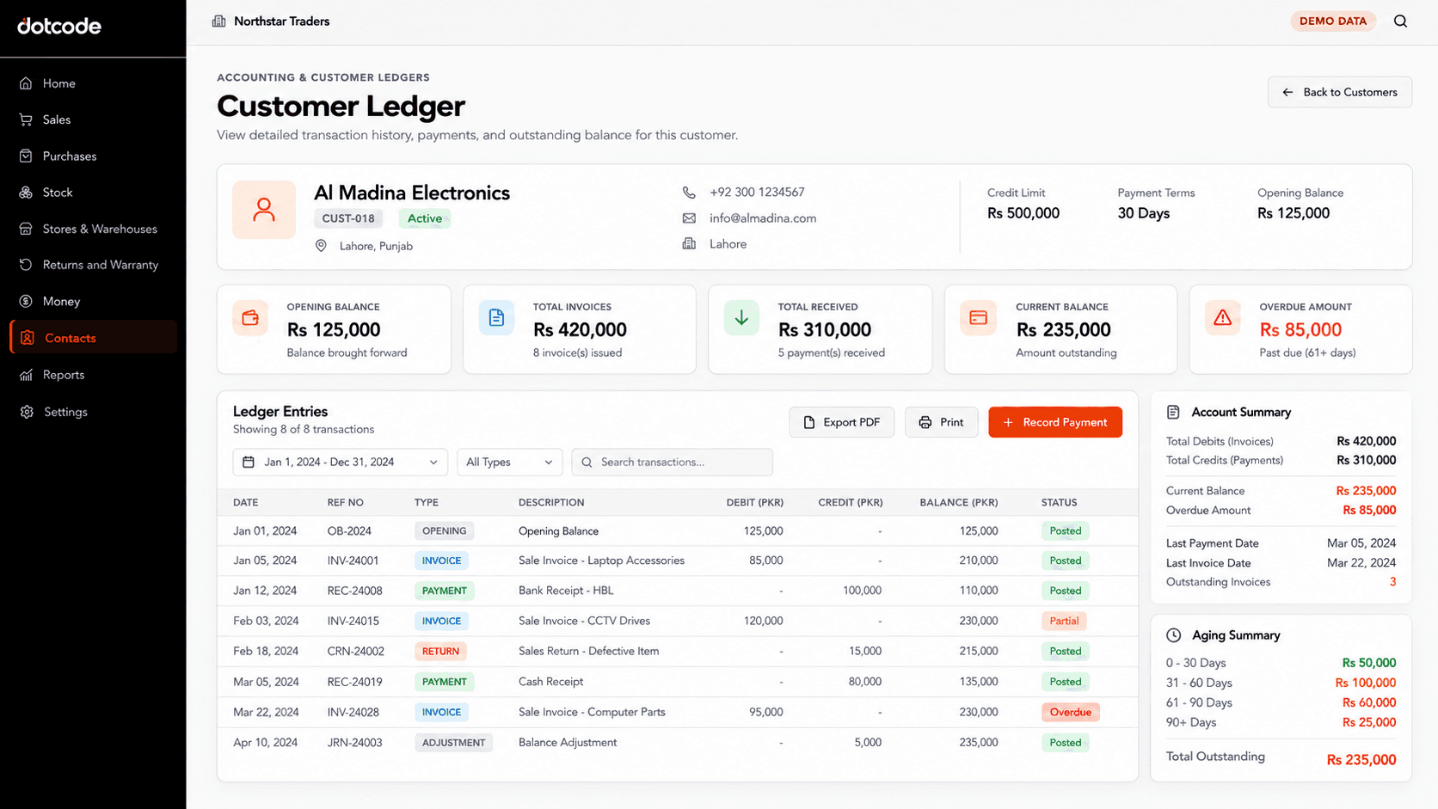Click the card icon on the Current Balance card
The image size is (1438, 809).
[x=978, y=318]
